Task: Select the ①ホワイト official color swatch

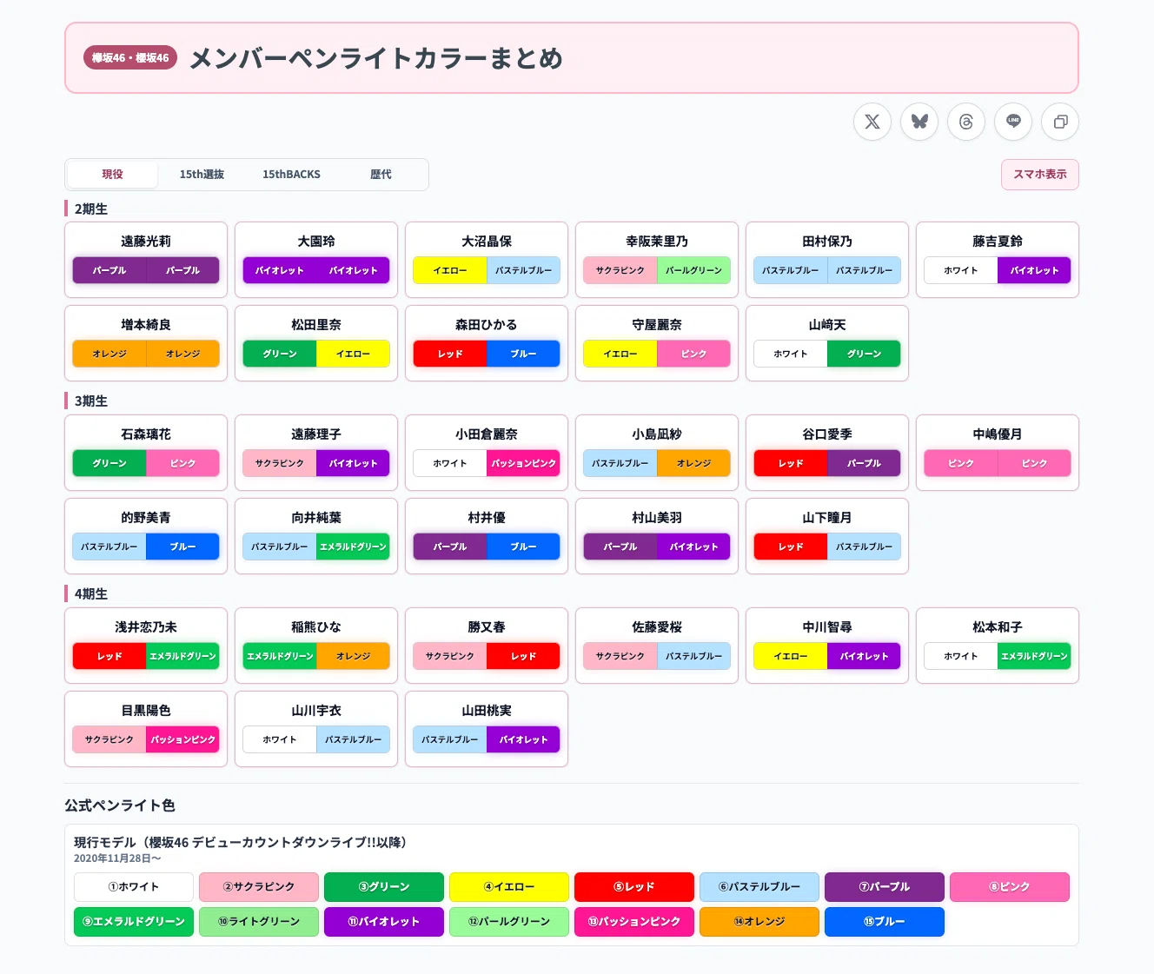Action: (x=134, y=887)
